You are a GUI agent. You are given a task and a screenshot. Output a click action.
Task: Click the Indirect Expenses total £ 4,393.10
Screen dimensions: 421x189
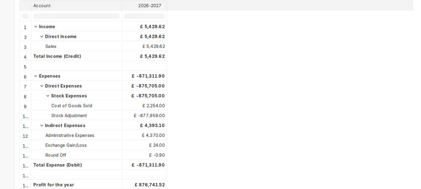(153, 126)
